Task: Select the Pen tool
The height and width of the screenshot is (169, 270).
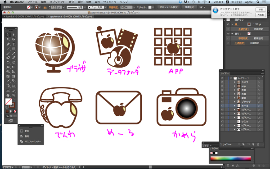Action: tap(8, 44)
